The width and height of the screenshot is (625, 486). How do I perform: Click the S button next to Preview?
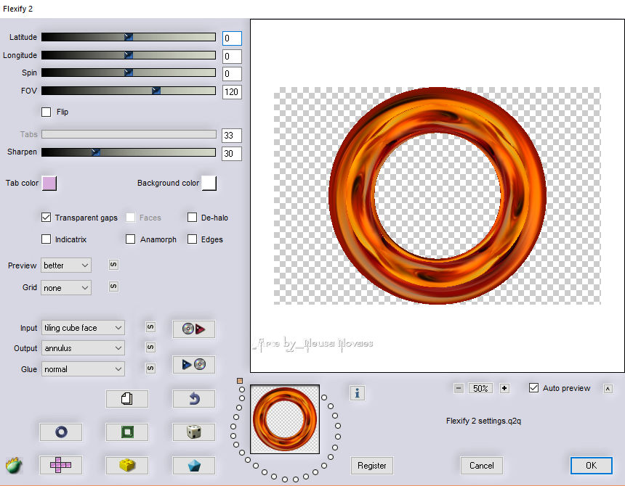[x=113, y=265]
